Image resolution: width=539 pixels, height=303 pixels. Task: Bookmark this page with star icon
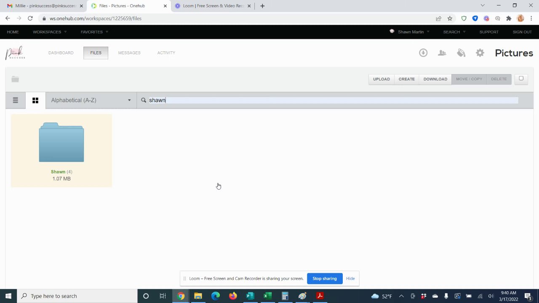tap(450, 19)
